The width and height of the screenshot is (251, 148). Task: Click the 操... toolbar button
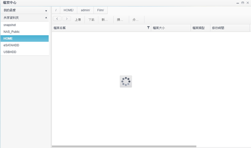pos(120,20)
